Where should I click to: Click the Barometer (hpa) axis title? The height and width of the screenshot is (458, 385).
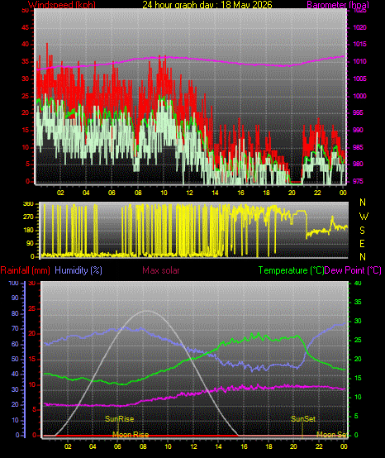338,5
